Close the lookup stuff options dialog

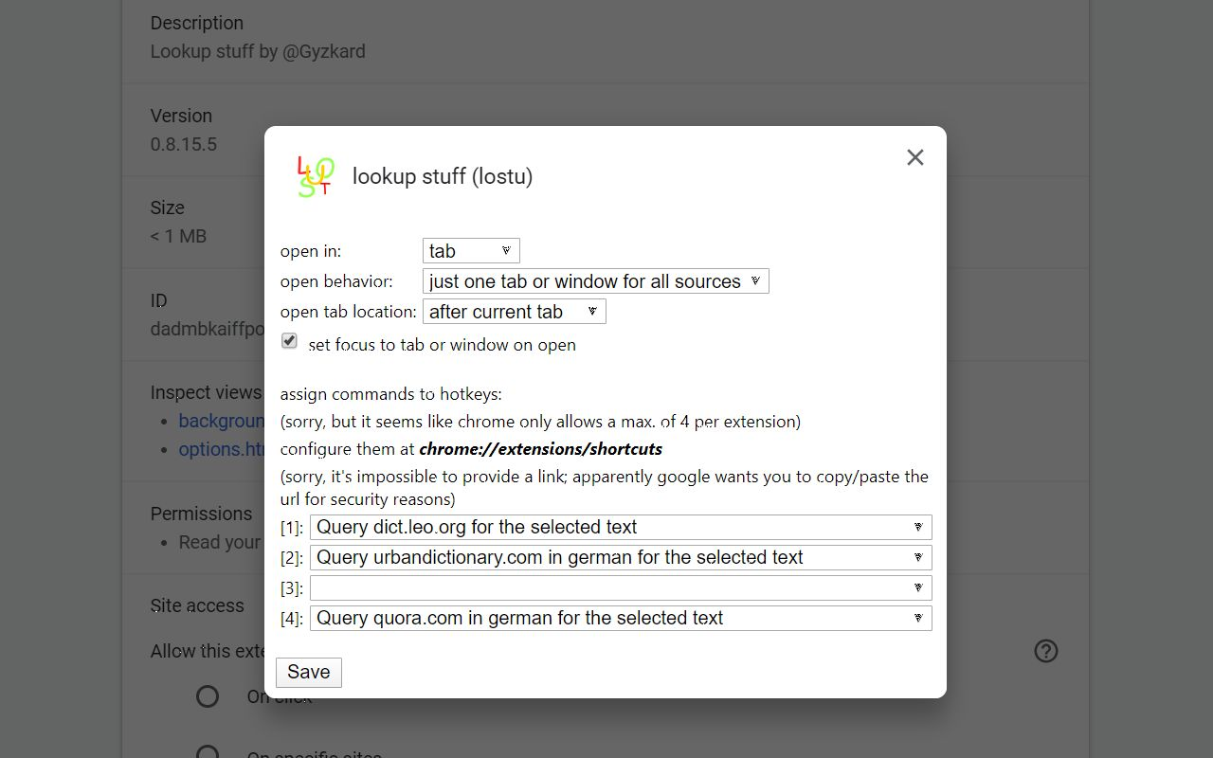[914, 157]
